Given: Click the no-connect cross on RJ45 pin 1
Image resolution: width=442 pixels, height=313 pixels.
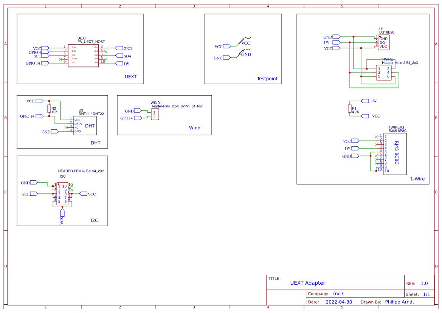Looking at the screenshot, I should point(376,137).
